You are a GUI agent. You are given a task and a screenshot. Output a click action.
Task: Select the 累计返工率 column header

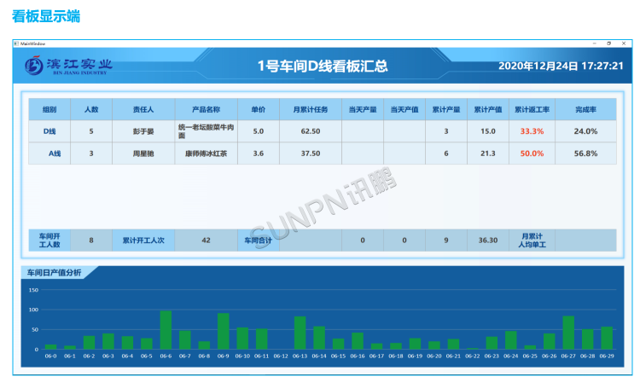coord(532,109)
